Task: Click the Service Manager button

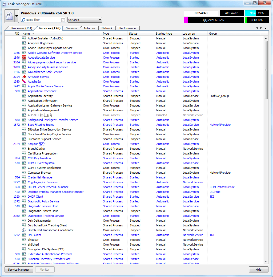Action: pos(19,270)
